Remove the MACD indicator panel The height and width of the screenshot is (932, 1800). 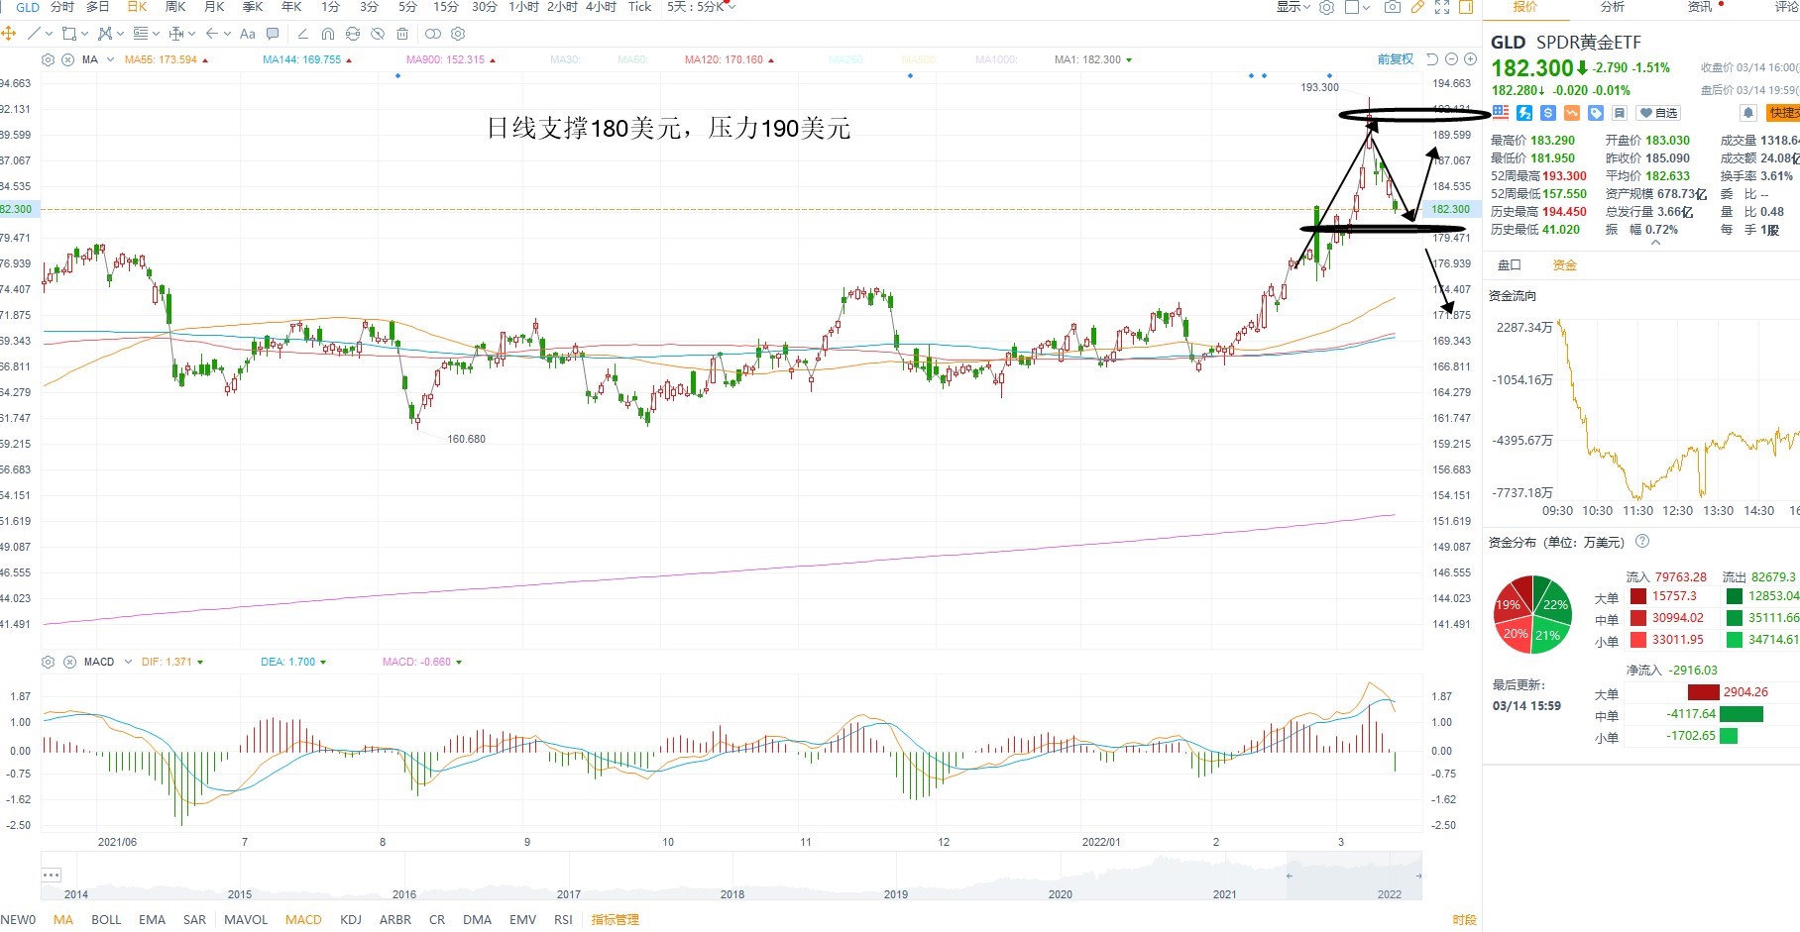pos(69,662)
